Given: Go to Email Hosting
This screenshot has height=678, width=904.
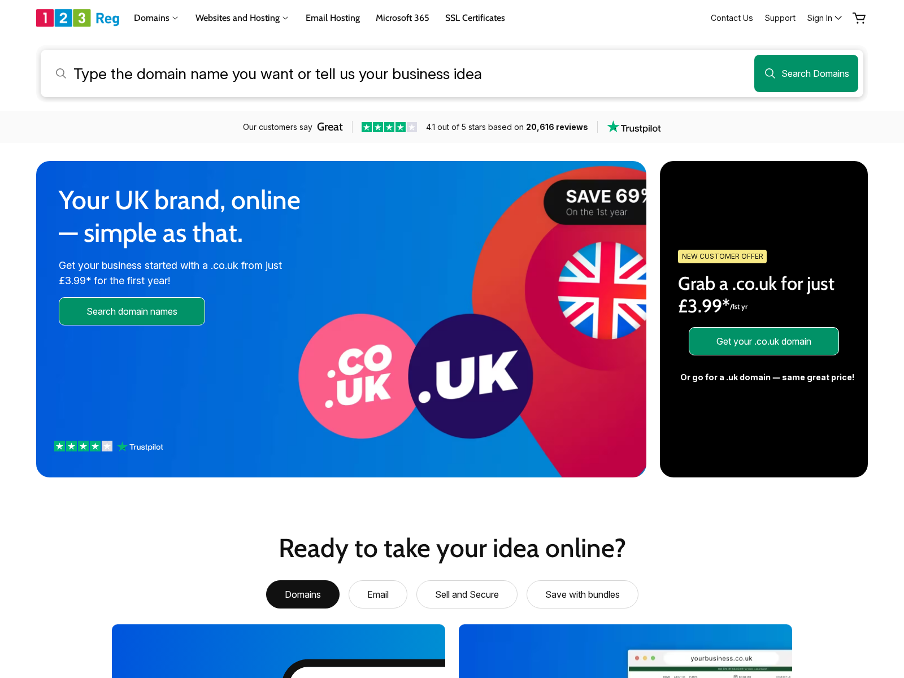Looking at the screenshot, I should (x=333, y=18).
